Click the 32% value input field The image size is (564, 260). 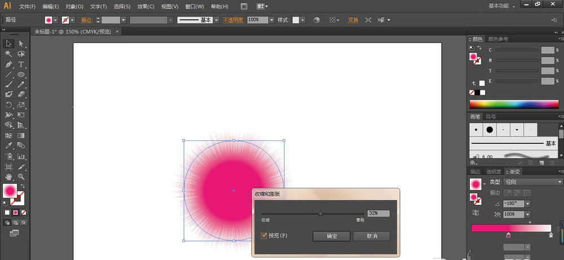378,213
